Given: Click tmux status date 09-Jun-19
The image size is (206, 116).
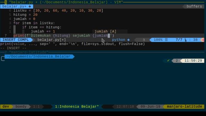Looking at the screenshot, I should [150, 106].
